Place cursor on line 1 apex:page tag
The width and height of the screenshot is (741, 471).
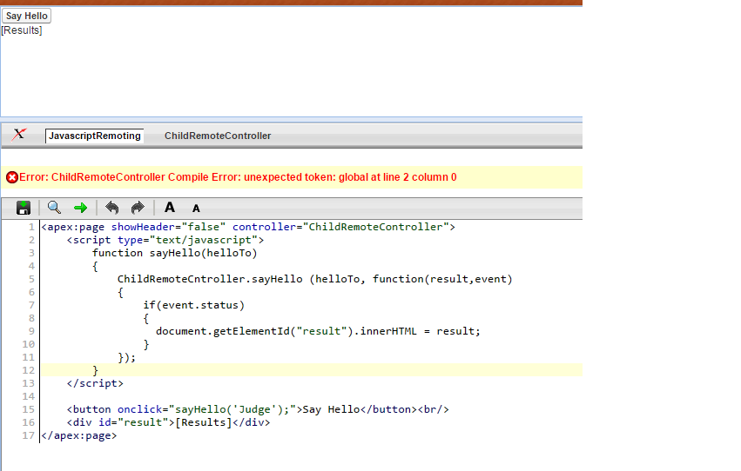pyautogui.click(x=248, y=228)
